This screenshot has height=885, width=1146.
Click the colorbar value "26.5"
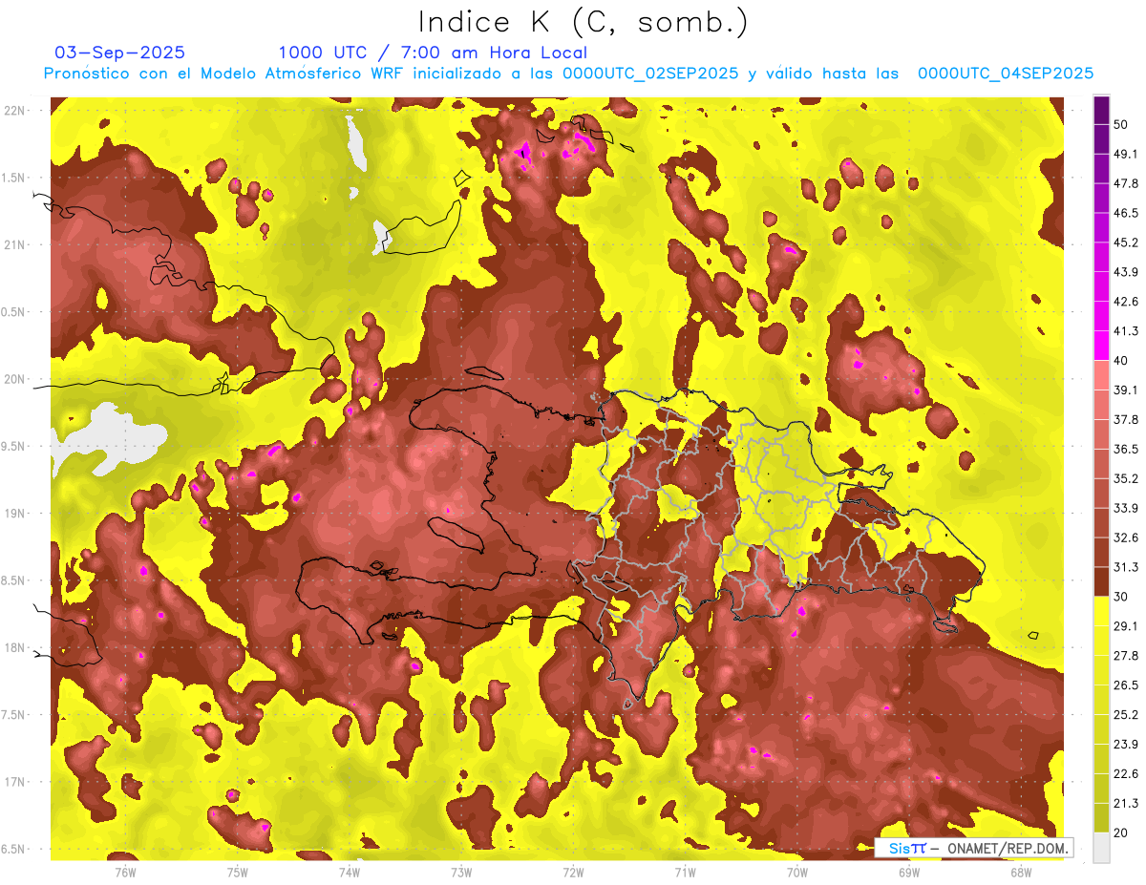pos(1126,685)
